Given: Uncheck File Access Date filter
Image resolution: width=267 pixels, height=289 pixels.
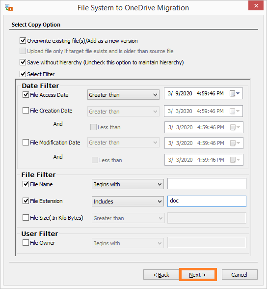Looking at the screenshot, I should pyautogui.click(x=26, y=95).
